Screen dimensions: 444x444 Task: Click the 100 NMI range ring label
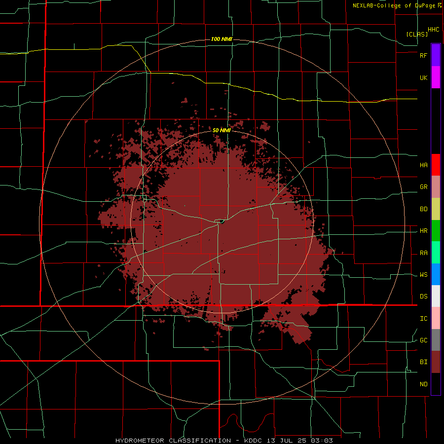[x=222, y=39]
